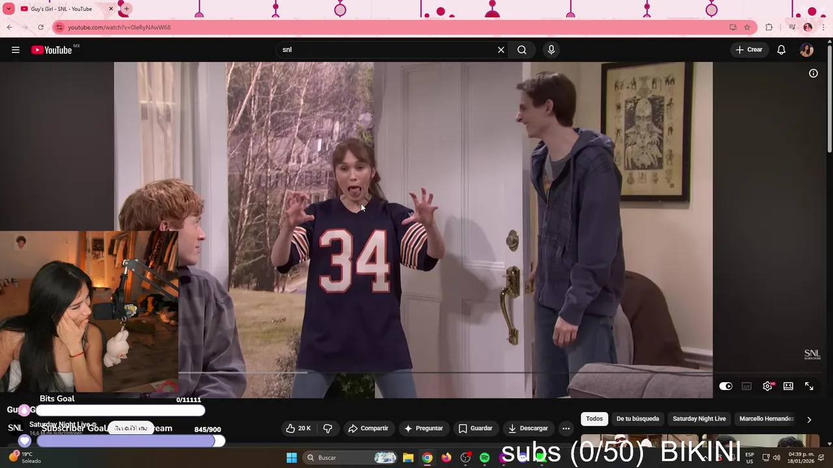Open Windows Start menu
833x468 pixels.
292,458
